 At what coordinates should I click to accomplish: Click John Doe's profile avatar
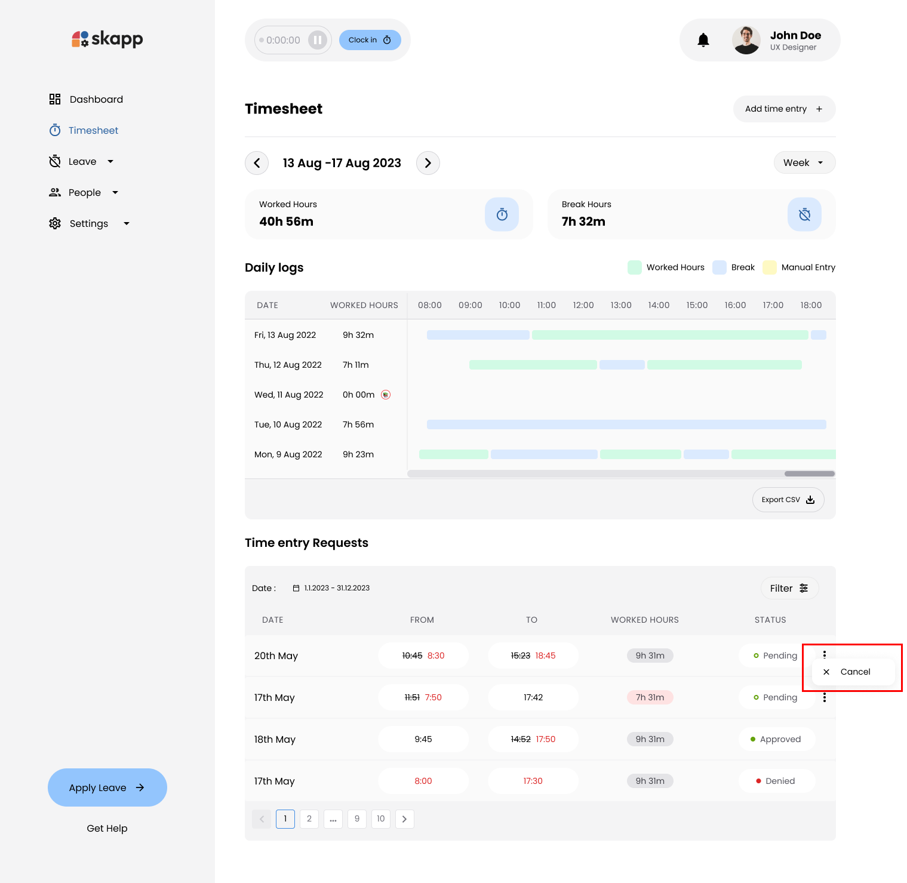coord(746,40)
